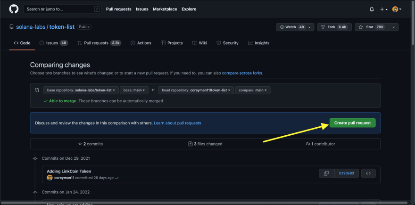
Task: Switch to the Pull requests tab
Action: coord(99,43)
